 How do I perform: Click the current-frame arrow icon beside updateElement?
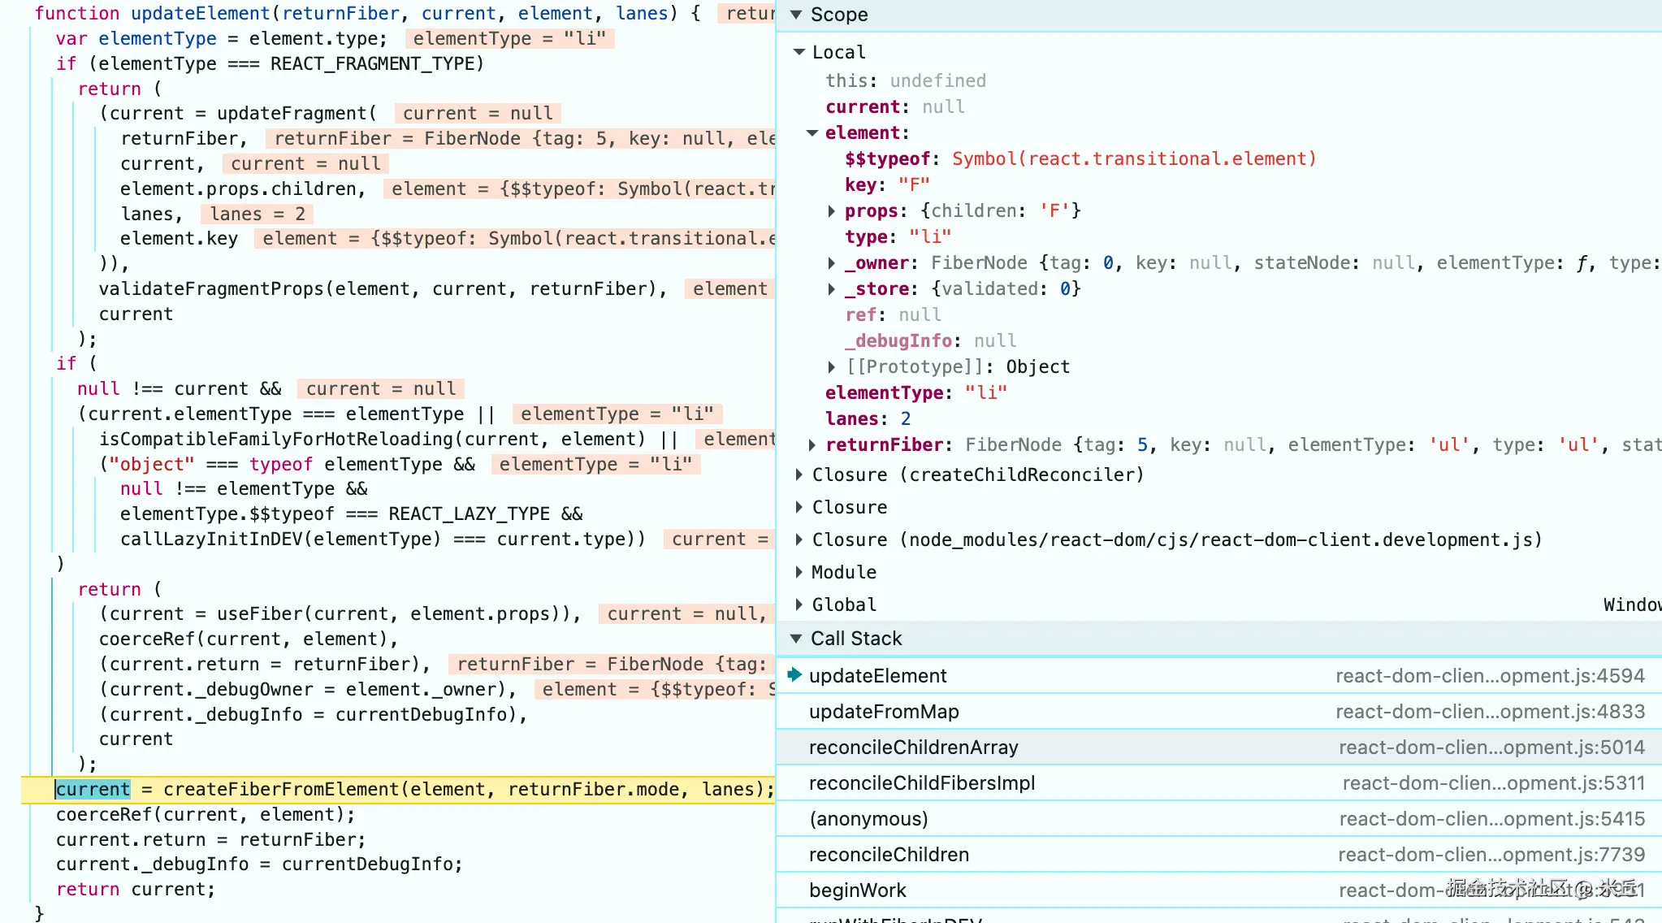(x=794, y=674)
